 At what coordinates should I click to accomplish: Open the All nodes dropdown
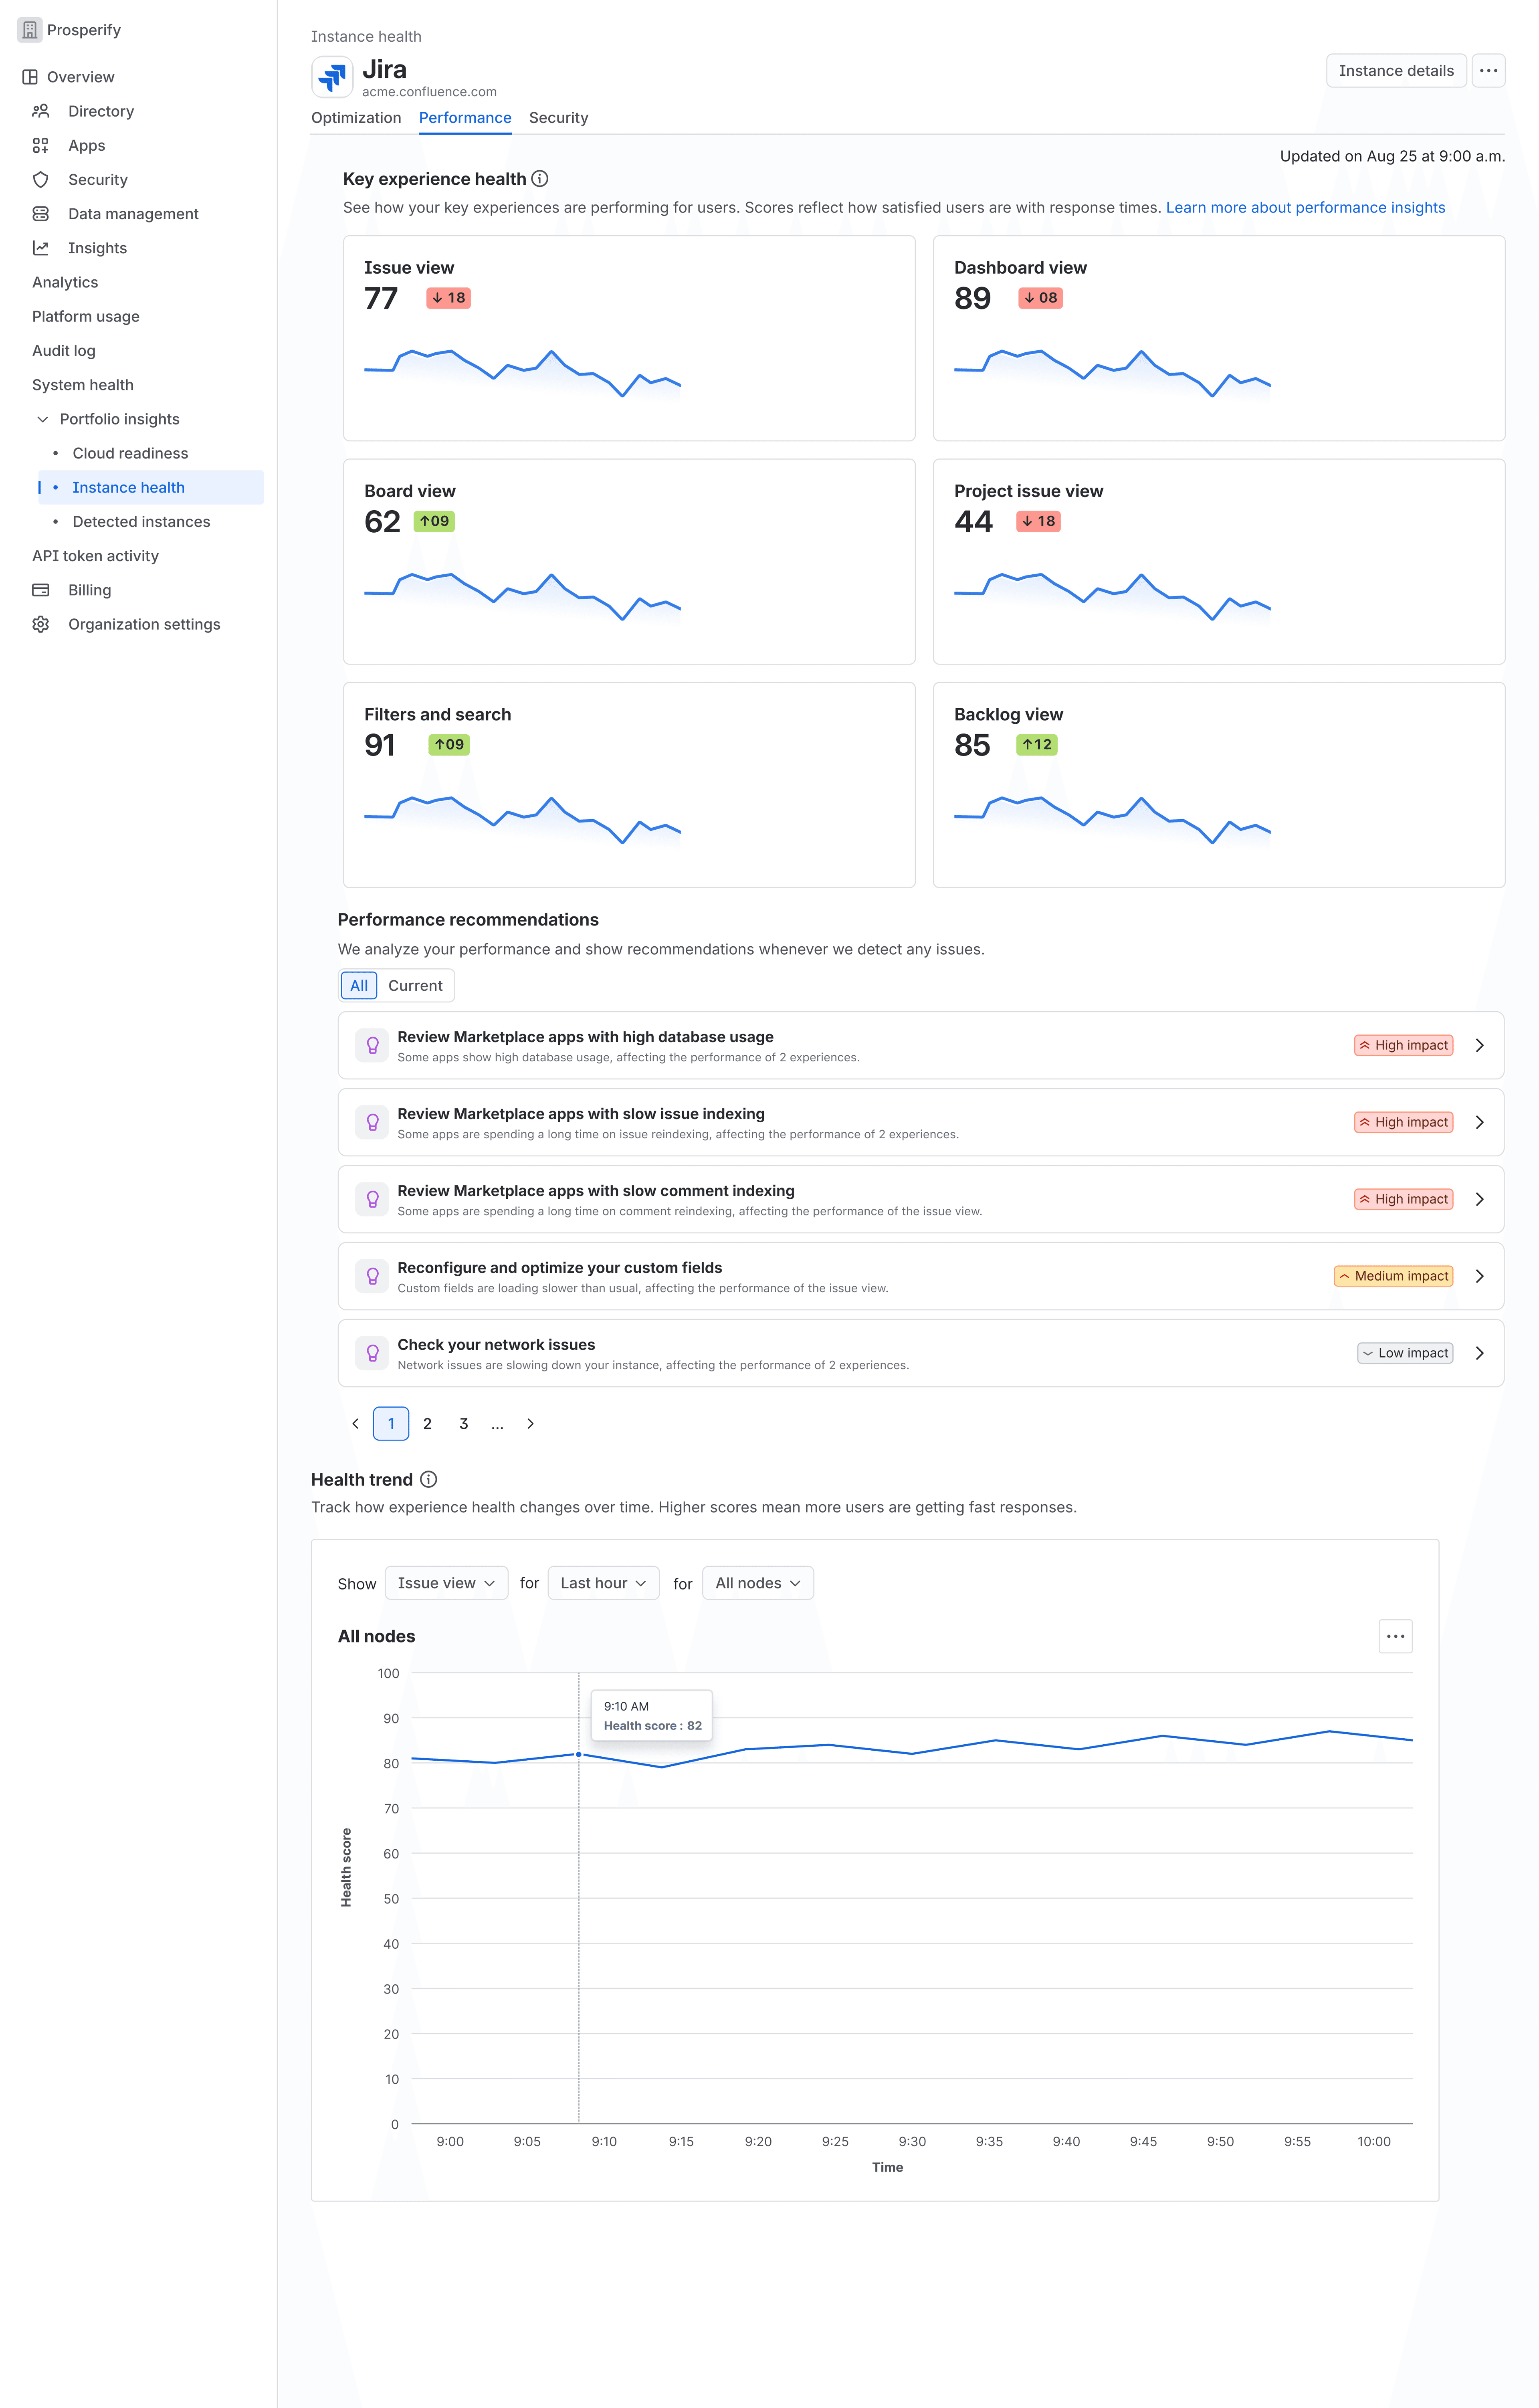pos(758,1583)
